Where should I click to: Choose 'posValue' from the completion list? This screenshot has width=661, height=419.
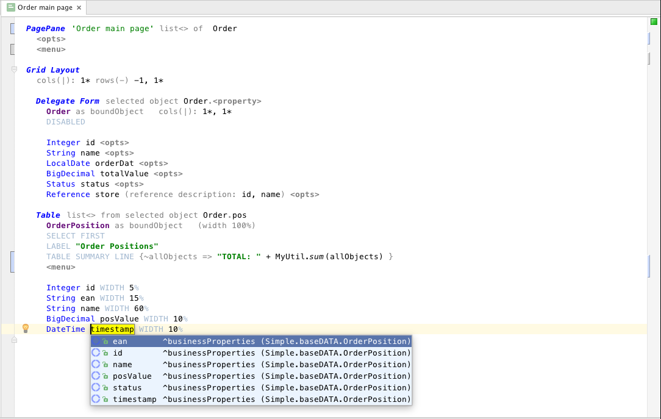coord(132,376)
